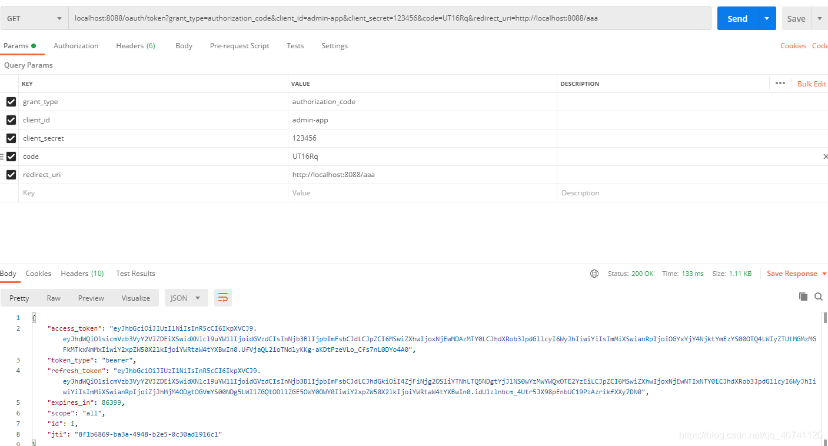Open the GET method dropdown
The height and width of the screenshot is (446, 828).
35,18
